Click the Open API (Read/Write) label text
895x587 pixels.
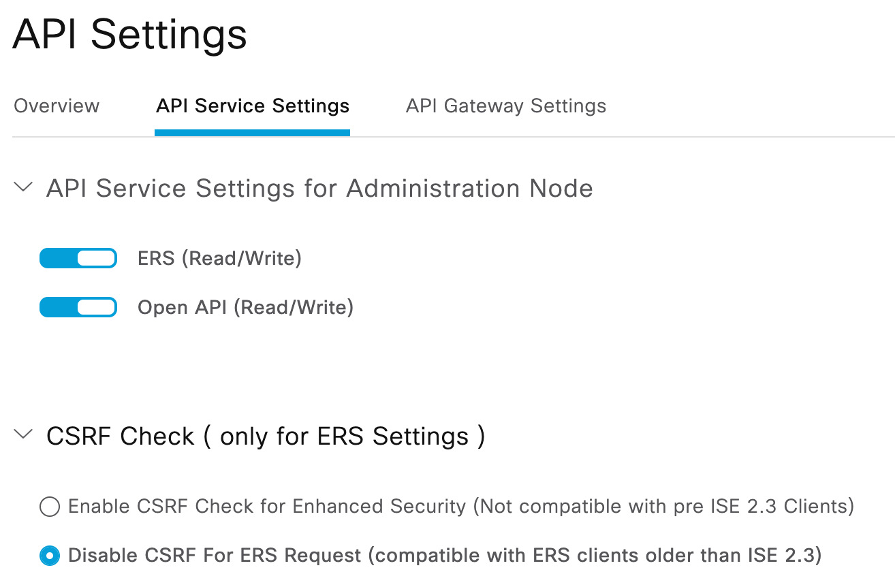point(245,308)
